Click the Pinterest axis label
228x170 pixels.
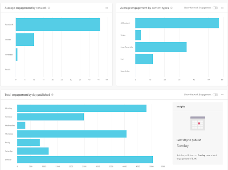tap(9, 55)
